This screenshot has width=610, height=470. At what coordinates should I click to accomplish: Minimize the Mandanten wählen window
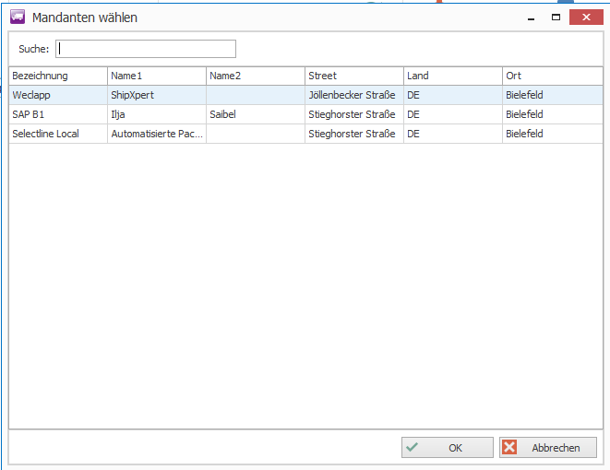(x=531, y=18)
